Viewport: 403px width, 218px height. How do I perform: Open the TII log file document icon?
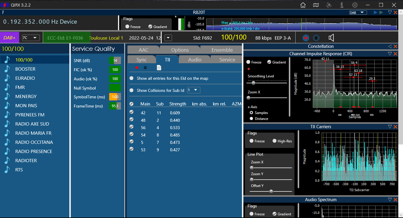coord(159,68)
